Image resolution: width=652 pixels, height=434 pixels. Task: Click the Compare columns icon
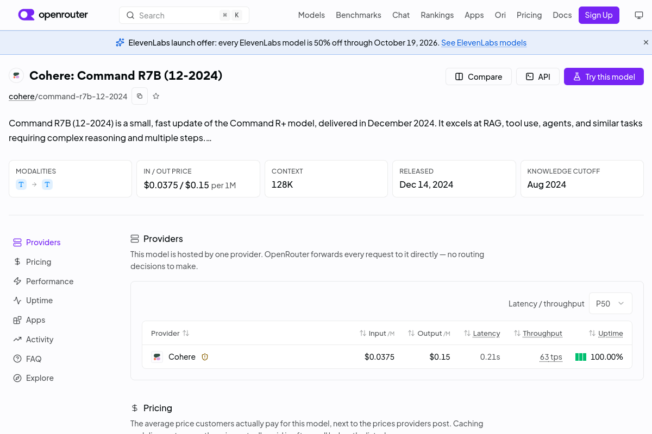pyautogui.click(x=459, y=76)
